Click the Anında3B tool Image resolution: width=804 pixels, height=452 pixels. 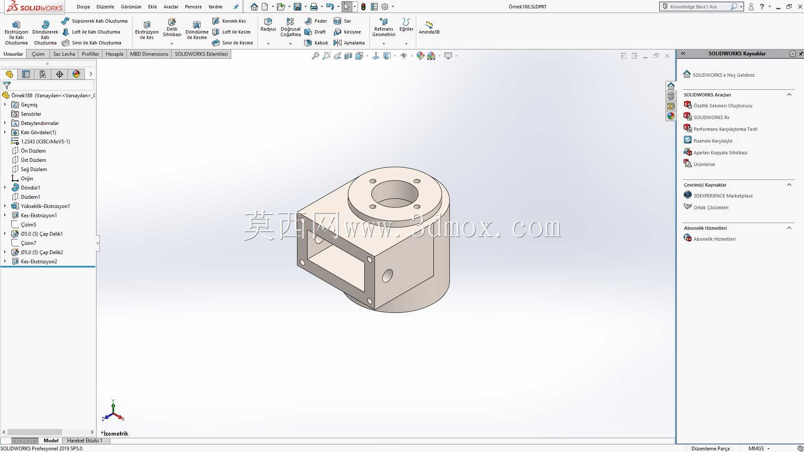click(x=429, y=28)
